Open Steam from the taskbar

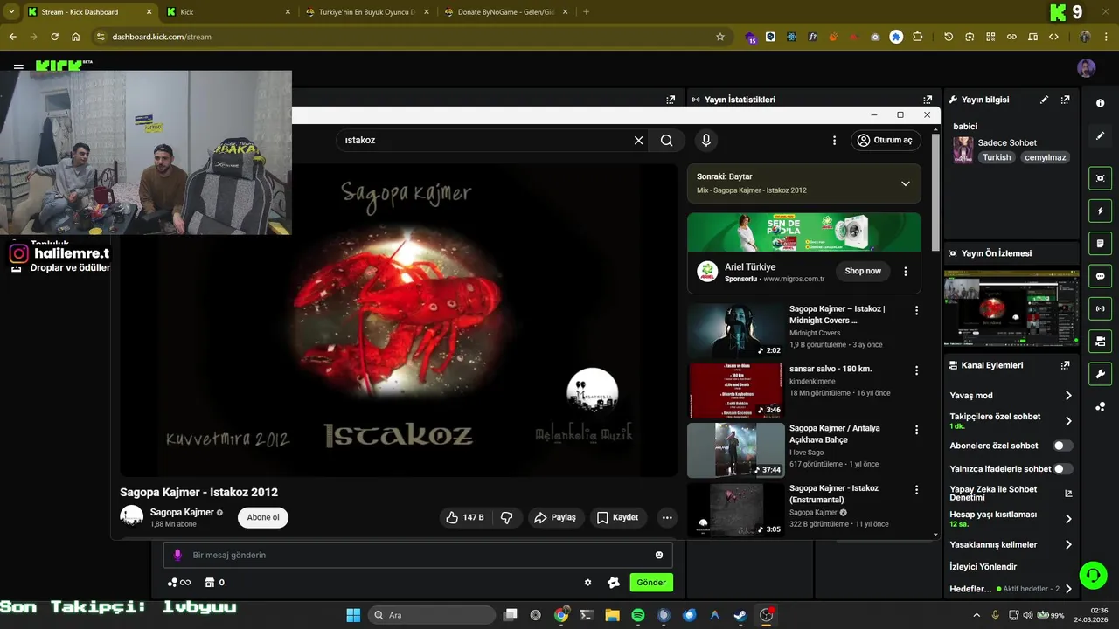740,615
